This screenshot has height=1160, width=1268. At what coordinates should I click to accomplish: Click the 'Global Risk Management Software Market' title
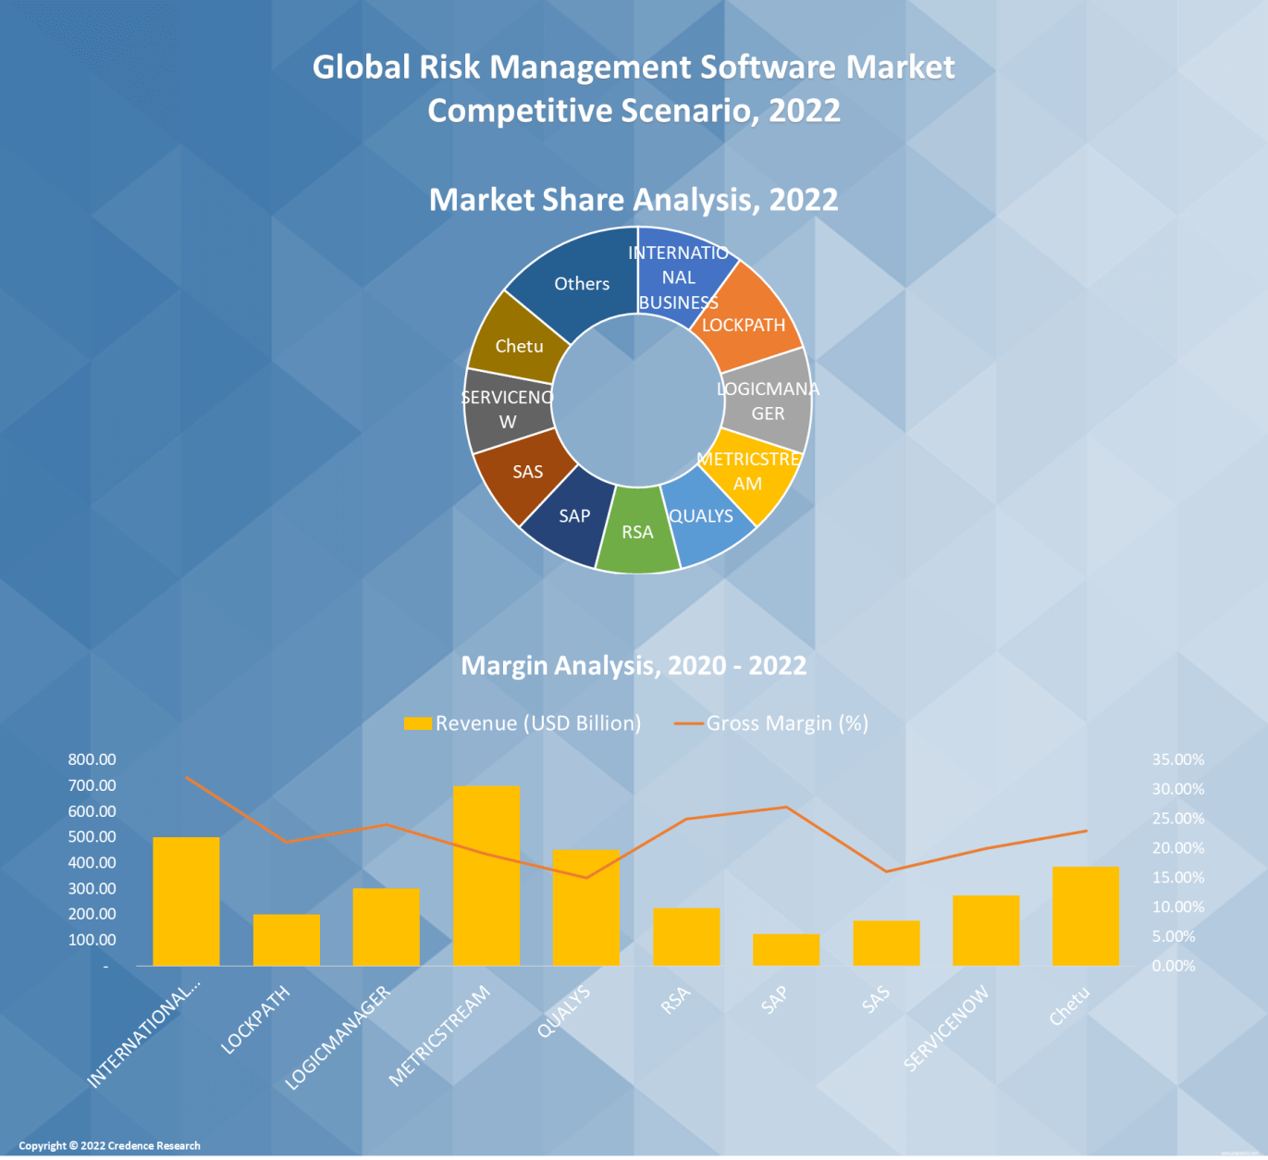(x=634, y=67)
